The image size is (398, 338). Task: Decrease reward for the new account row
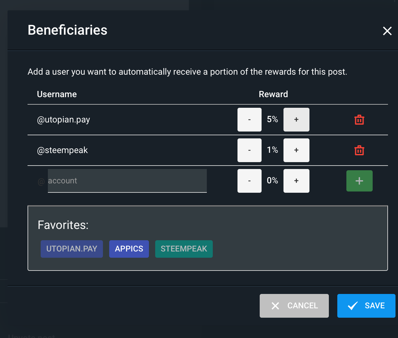point(249,181)
